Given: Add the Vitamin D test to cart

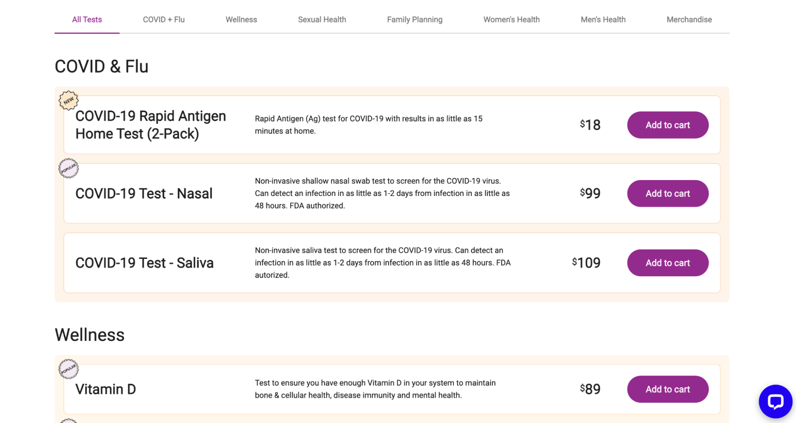Looking at the screenshot, I should point(668,389).
